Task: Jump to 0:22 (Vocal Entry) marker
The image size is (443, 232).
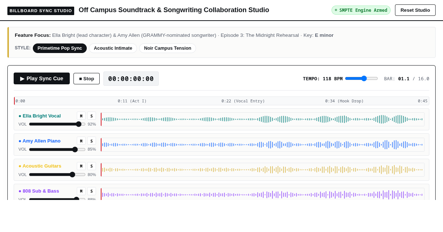Action: pyautogui.click(x=243, y=101)
